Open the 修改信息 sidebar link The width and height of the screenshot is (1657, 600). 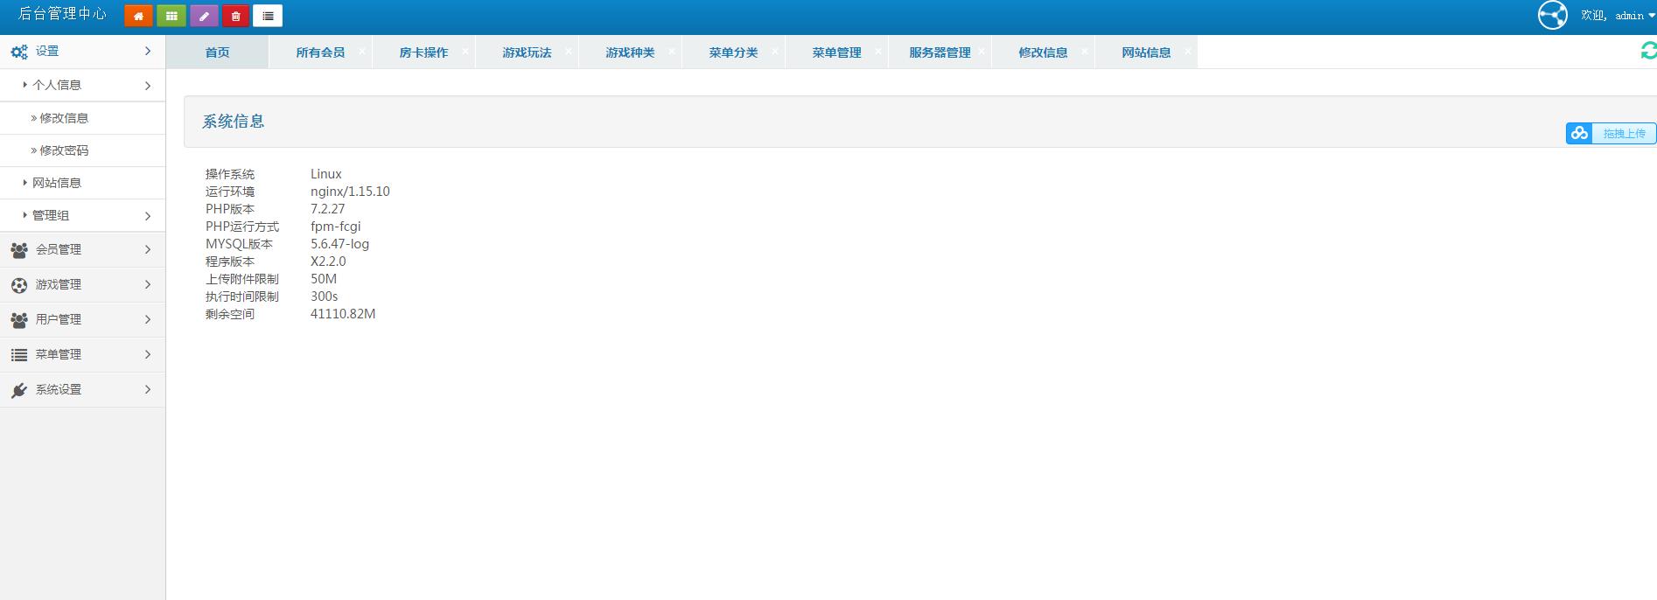pyautogui.click(x=64, y=118)
